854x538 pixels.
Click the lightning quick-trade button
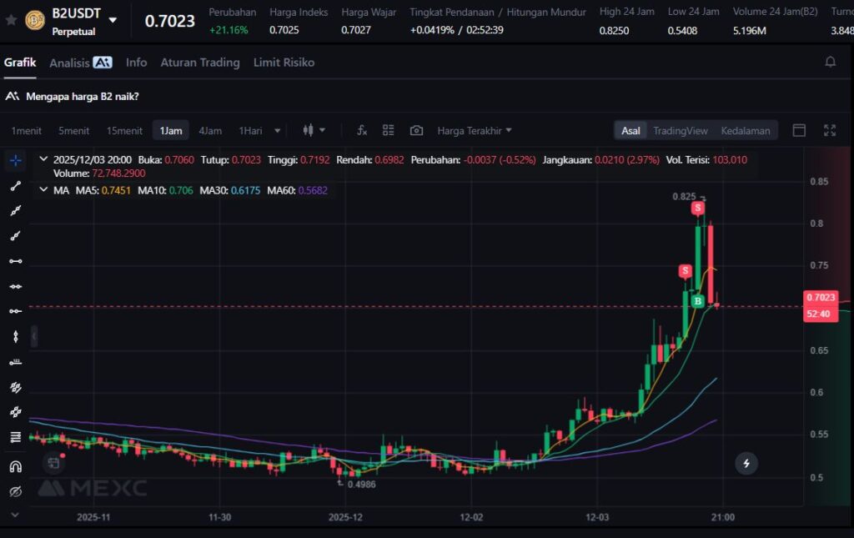[746, 463]
